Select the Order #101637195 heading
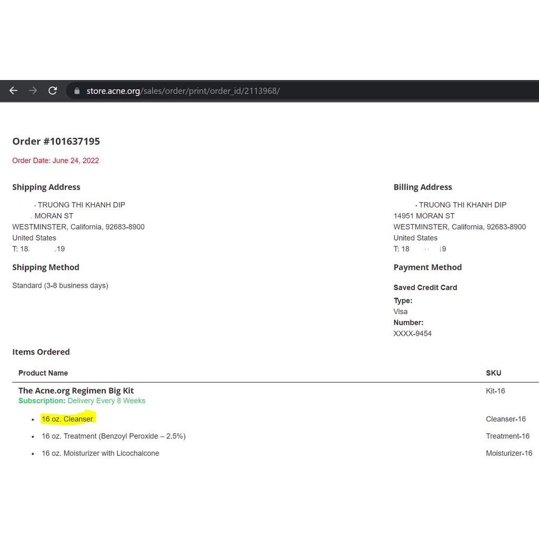The width and height of the screenshot is (539, 539). click(56, 141)
